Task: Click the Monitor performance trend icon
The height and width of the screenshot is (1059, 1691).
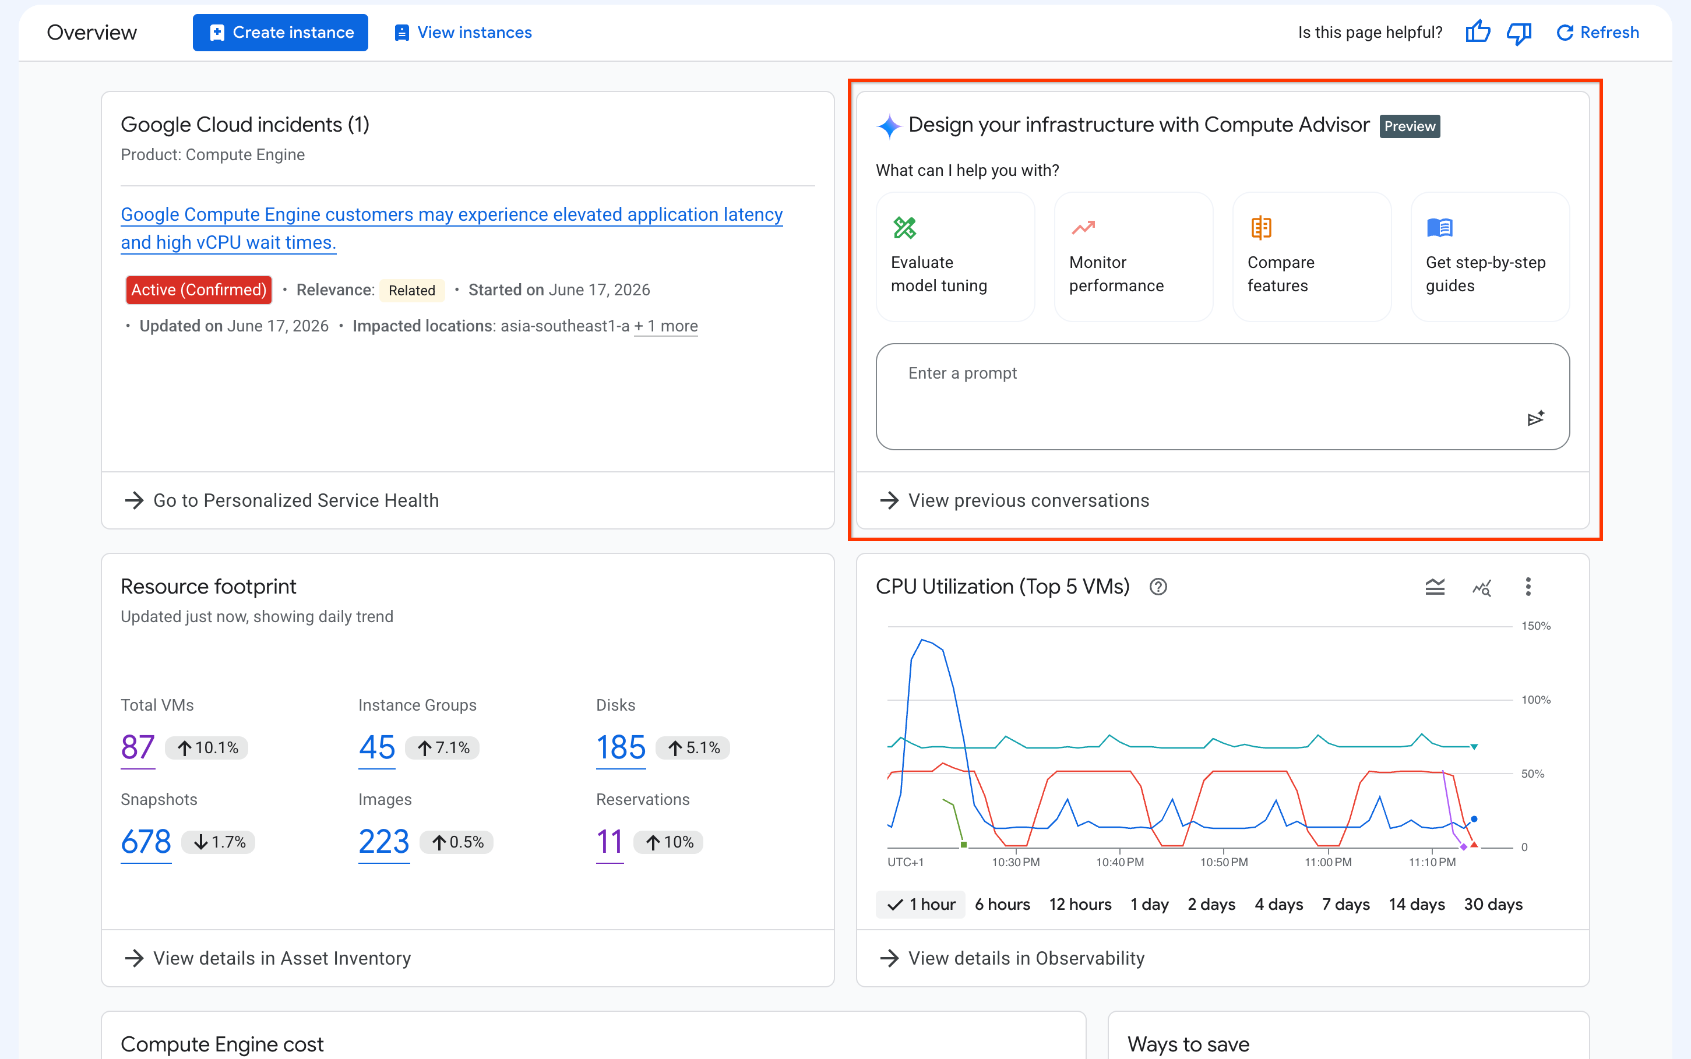Action: pos(1083,228)
